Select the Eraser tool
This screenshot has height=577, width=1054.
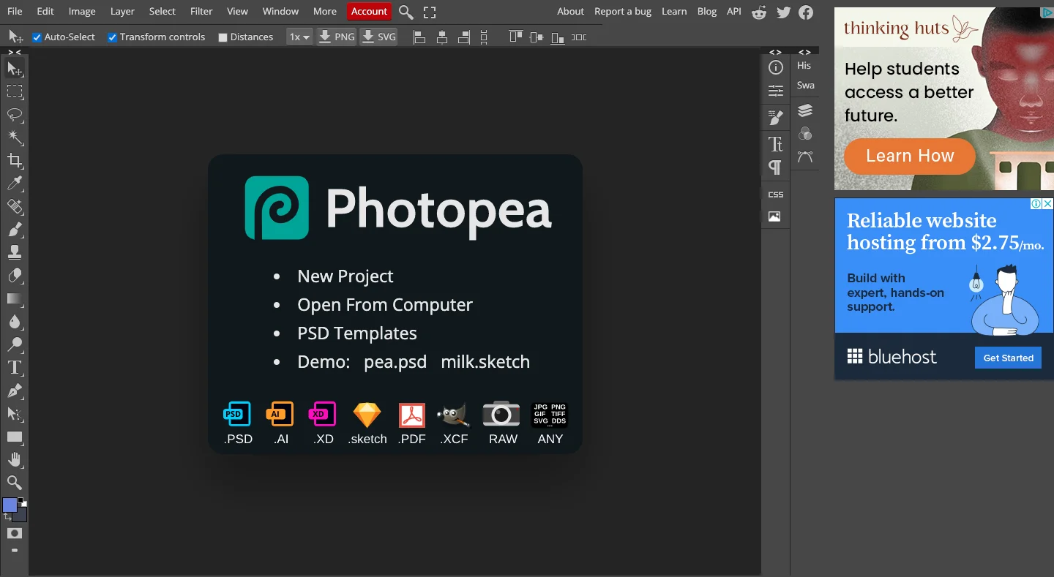pos(14,276)
